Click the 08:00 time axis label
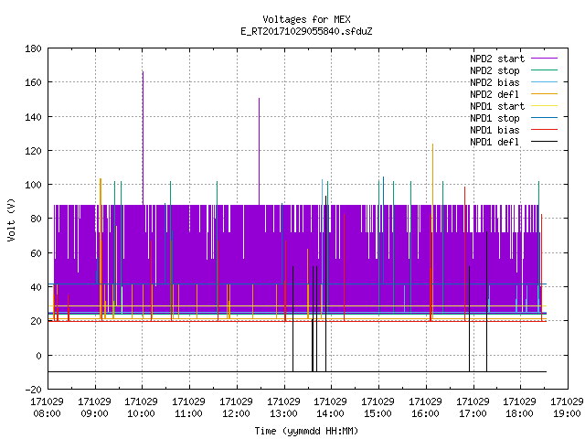 (47, 413)
